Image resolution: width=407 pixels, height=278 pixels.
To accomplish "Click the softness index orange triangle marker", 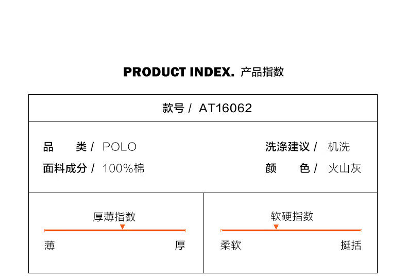I will coord(276,227).
